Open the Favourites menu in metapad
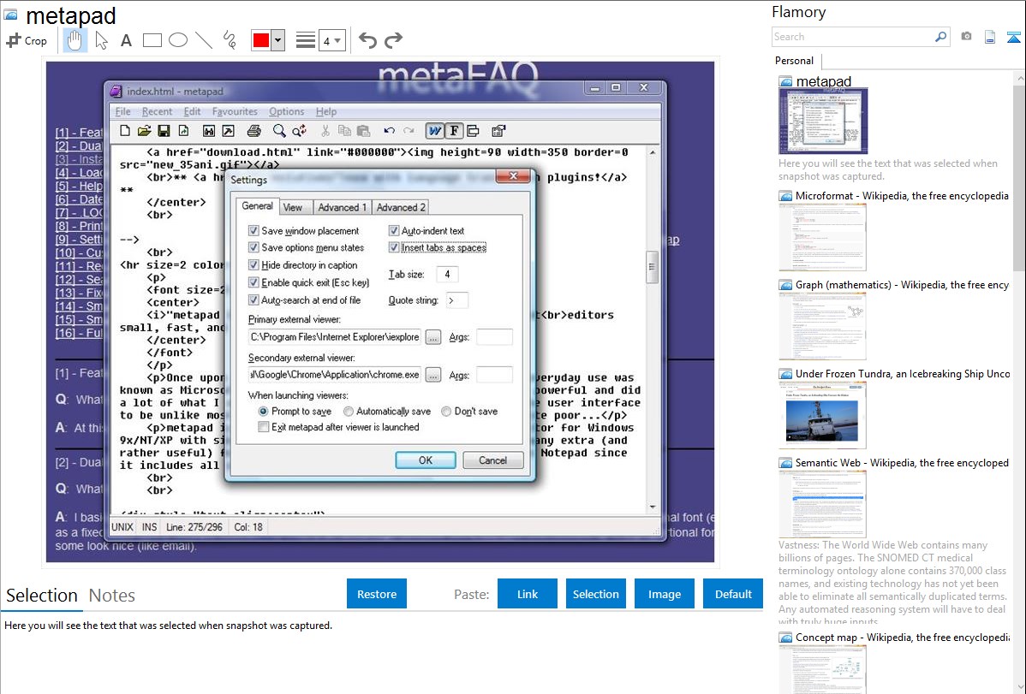Screen dimensions: 1026x694 click(235, 112)
